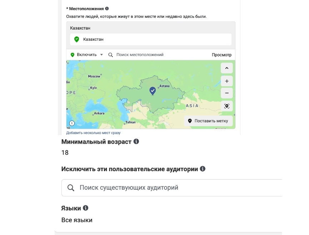Click the map info icon in corner

click(x=72, y=123)
